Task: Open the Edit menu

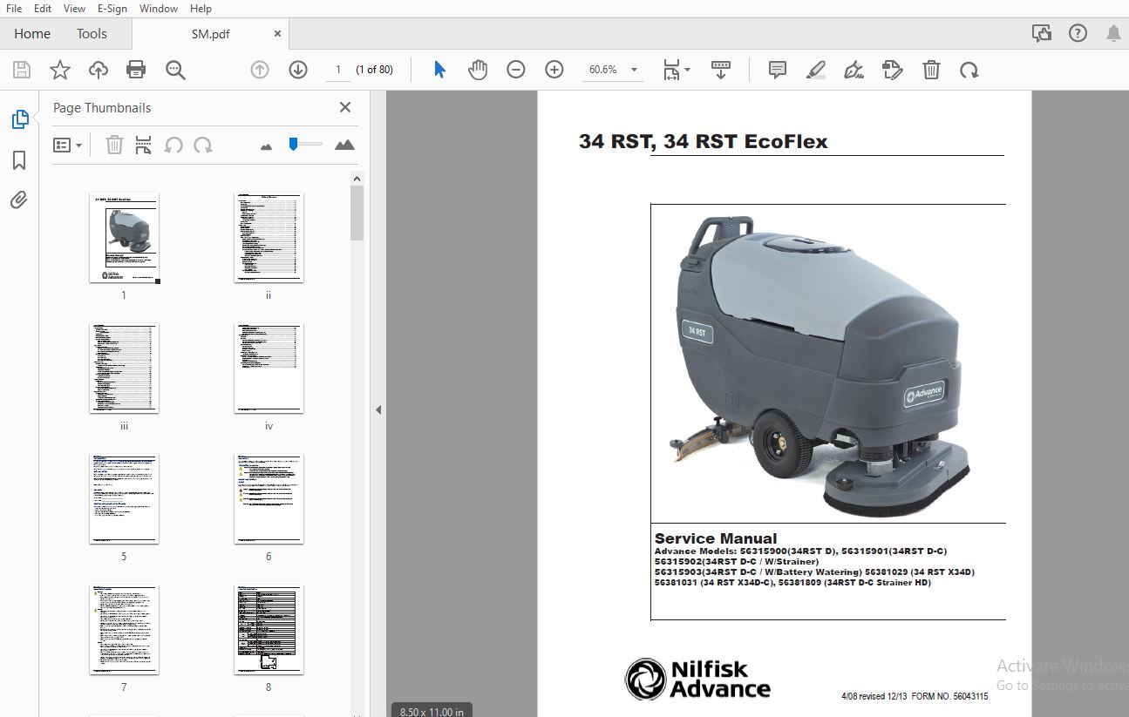Action: point(43,9)
